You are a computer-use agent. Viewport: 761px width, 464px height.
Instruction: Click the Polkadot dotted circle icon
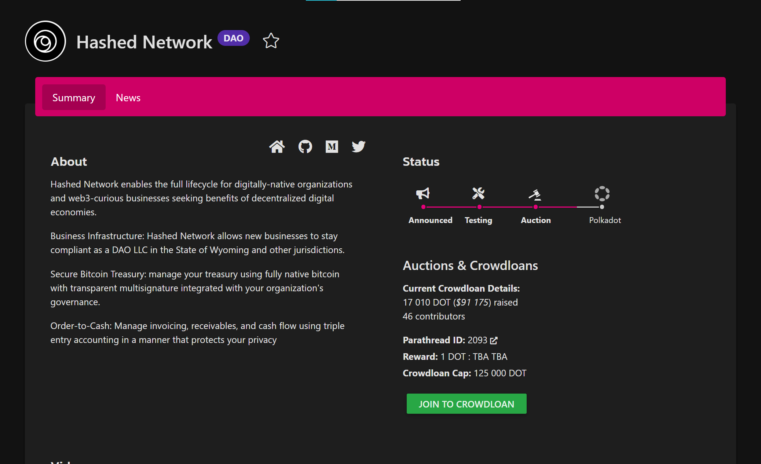(602, 194)
